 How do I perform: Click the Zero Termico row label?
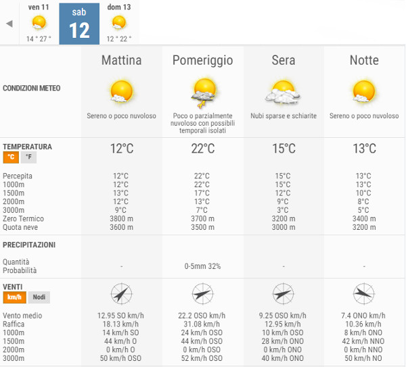[x=23, y=219]
